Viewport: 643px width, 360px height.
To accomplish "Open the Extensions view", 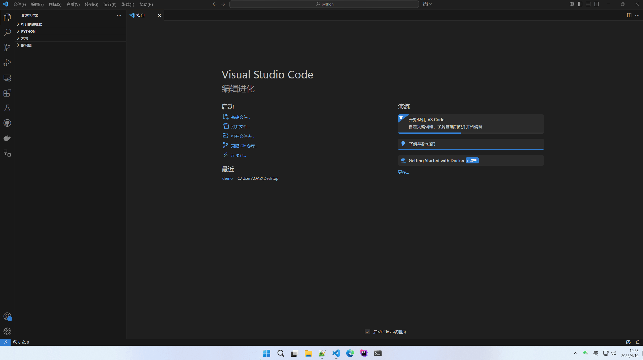I will (x=7, y=93).
